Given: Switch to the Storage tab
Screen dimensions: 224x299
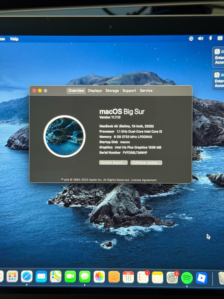Looking at the screenshot, I should click(x=112, y=91).
